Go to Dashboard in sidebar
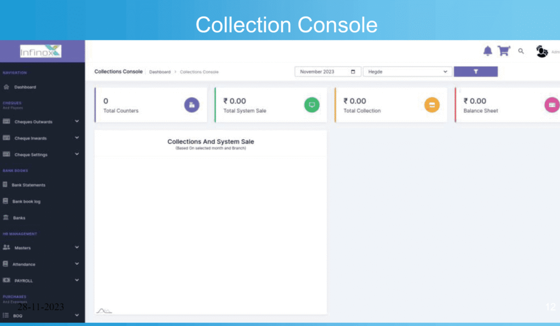This screenshot has height=326, width=560. [25, 87]
